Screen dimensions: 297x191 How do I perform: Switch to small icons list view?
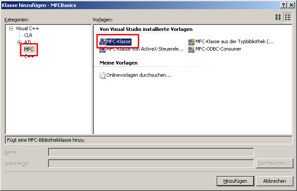tap(288, 17)
